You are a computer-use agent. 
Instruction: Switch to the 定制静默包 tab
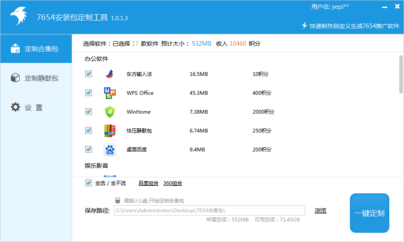(36, 78)
